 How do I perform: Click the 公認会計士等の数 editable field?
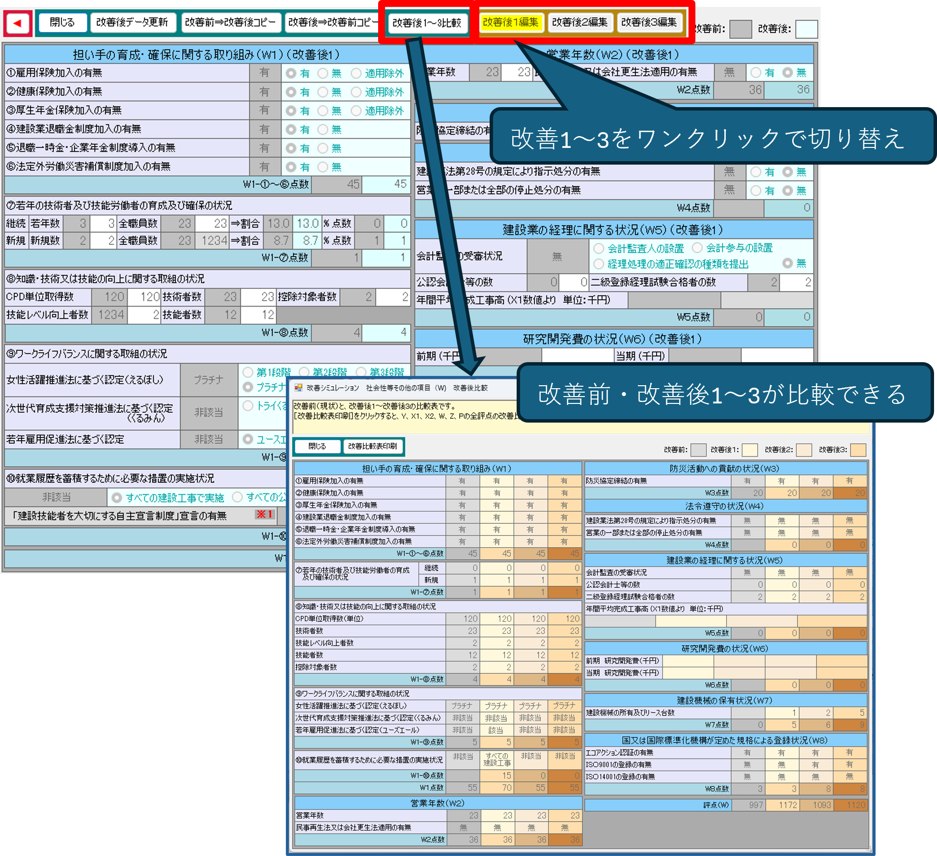tap(574, 282)
